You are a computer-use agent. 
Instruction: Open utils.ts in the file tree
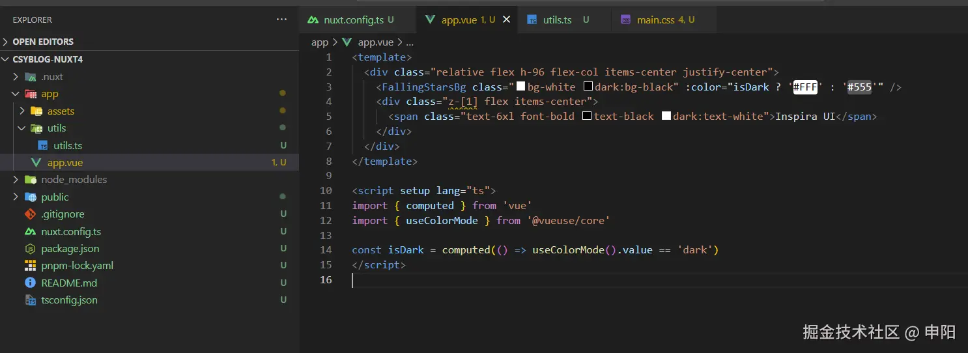coord(149,145)
